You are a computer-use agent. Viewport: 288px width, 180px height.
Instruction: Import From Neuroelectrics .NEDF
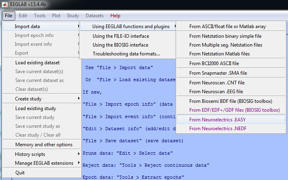(x=231, y=129)
